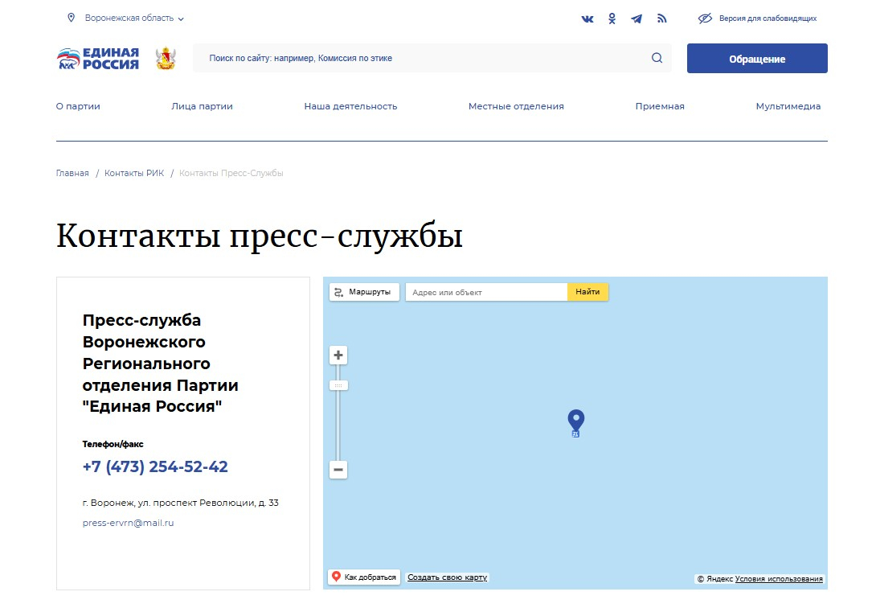Click the crossed-eye accessibility icon
Image resolution: width=876 pixels, height=604 pixels.
pyautogui.click(x=705, y=18)
